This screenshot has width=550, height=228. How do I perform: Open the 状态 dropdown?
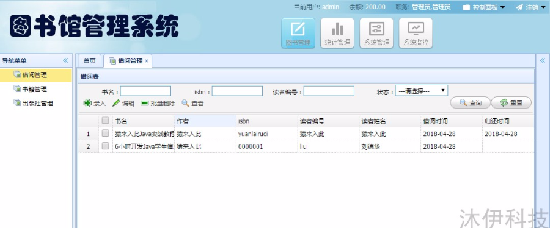[421, 91]
